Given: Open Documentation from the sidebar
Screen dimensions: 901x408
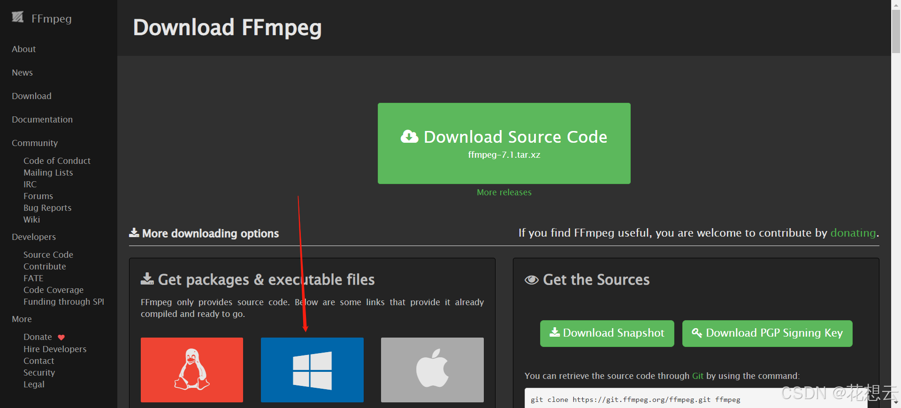Looking at the screenshot, I should point(42,120).
